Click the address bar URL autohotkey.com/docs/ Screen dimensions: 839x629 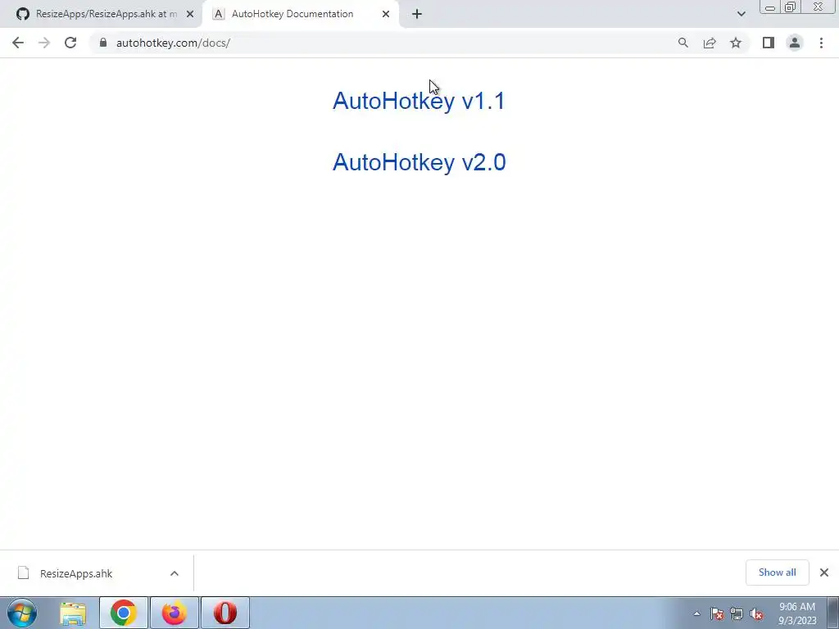tap(173, 43)
